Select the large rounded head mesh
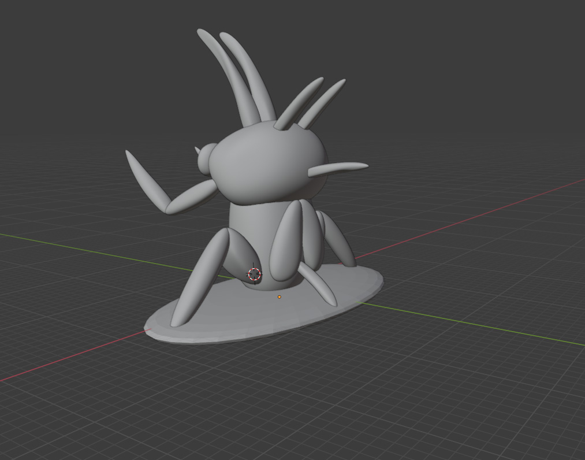 [x=266, y=162]
